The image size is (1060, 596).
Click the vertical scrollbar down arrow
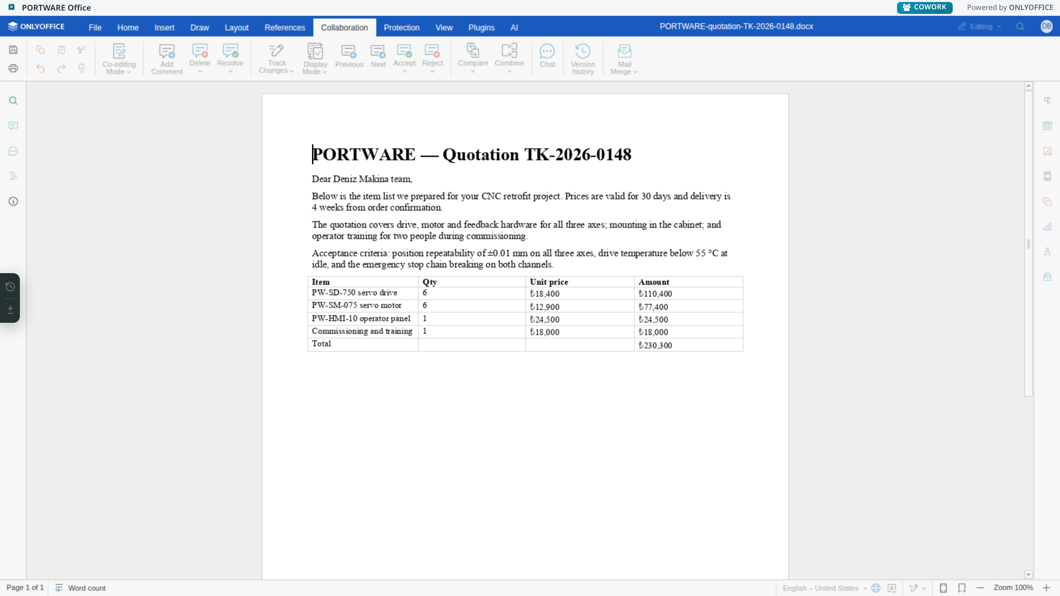(x=1028, y=574)
